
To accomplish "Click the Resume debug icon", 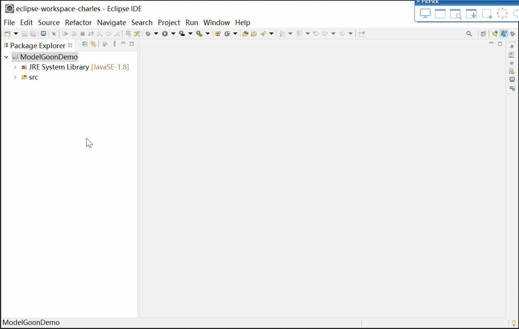I will 65,34.
